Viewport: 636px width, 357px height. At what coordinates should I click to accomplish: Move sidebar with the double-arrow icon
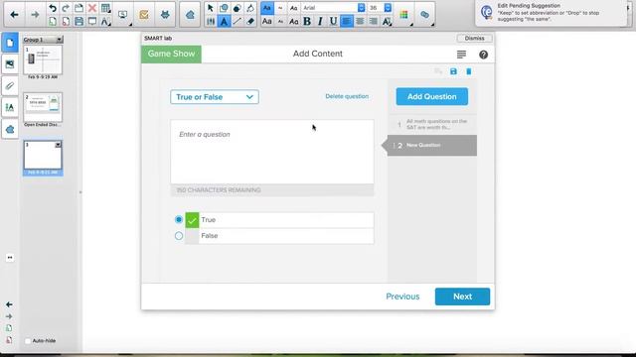pos(10,258)
